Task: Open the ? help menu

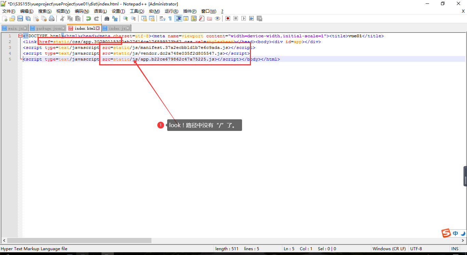Action: 222,11
